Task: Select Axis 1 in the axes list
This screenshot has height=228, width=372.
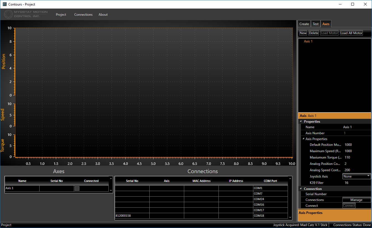Action: (308, 41)
